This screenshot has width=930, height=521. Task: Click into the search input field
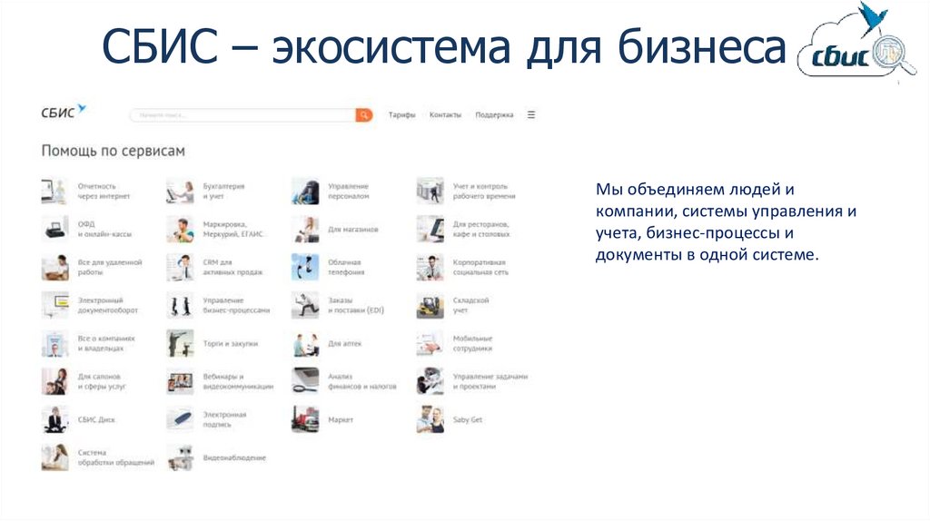[241, 115]
